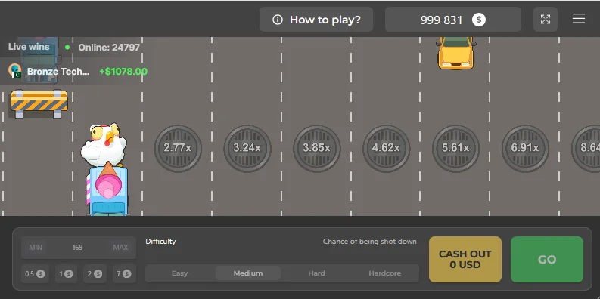The width and height of the screenshot is (600, 299).
Task: Click the info icon in How to play
Action: pyautogui.click(x=278, y=20)
